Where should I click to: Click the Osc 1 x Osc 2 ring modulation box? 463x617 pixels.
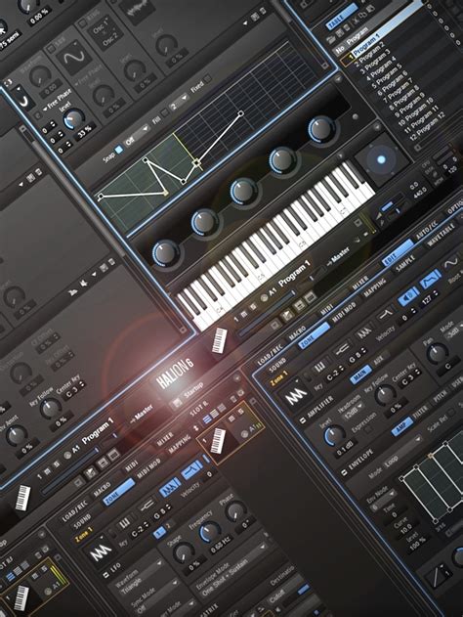(105, 32)
